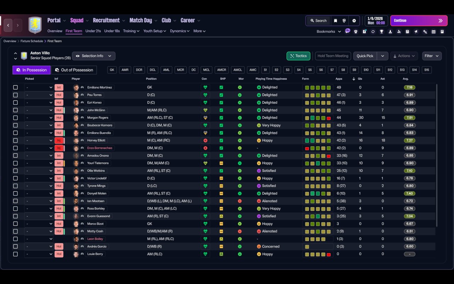Open the star search scouting bookmark icon

tap(425, 32)
